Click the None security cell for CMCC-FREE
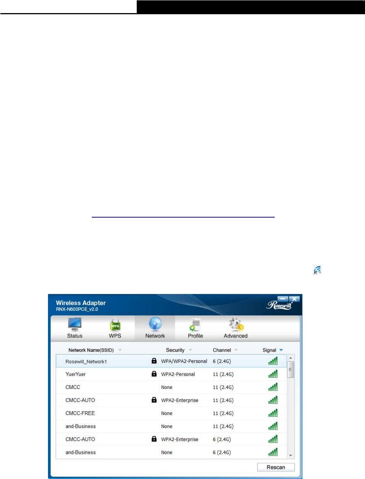The image size is (365, 479). [x=167, y=413]
